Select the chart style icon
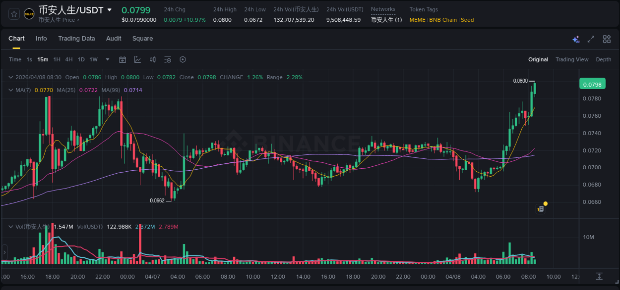Screen dimensions: 620x290 [x=138, y=59]
